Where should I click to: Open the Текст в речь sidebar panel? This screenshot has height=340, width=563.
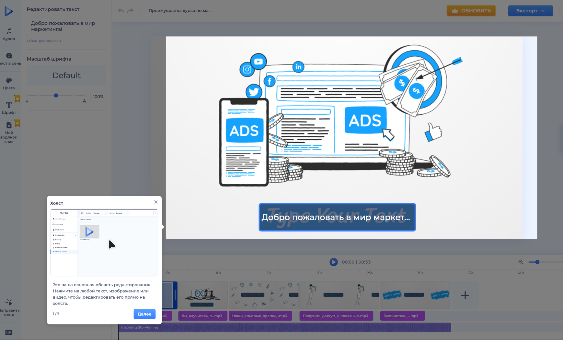(x=10, y=59)
